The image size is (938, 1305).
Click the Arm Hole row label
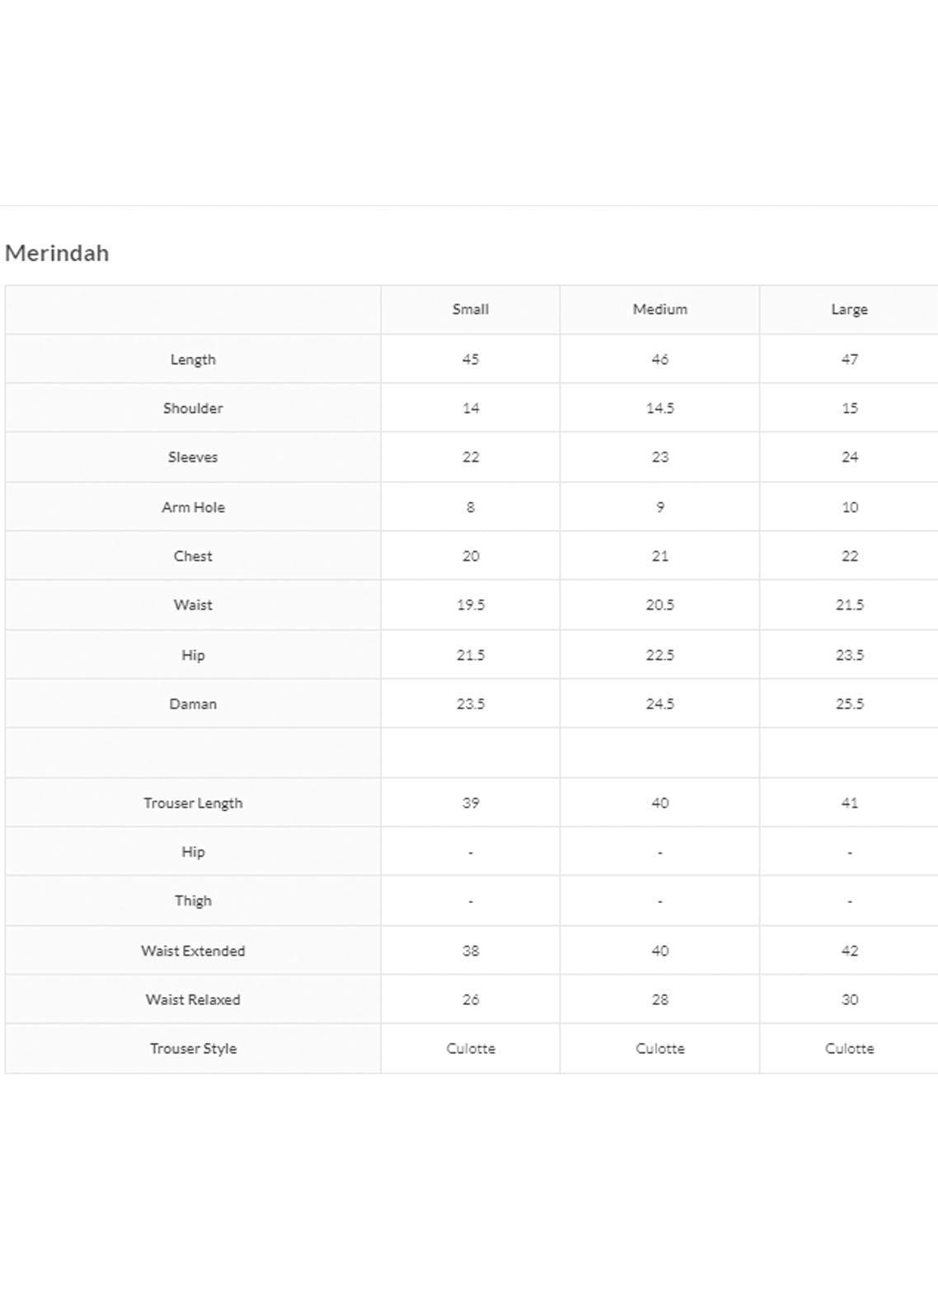pos(193,507)
